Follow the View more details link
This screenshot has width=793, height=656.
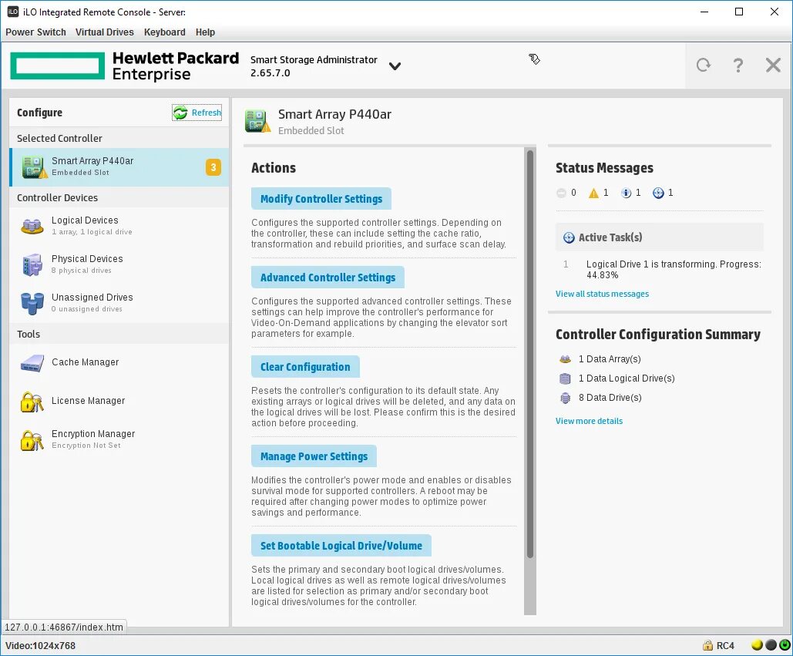tap(589, 422)
